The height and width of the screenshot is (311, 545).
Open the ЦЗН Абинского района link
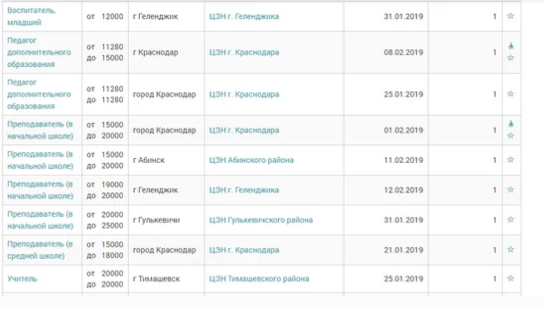pyautogui.click(x=251, y=160)
